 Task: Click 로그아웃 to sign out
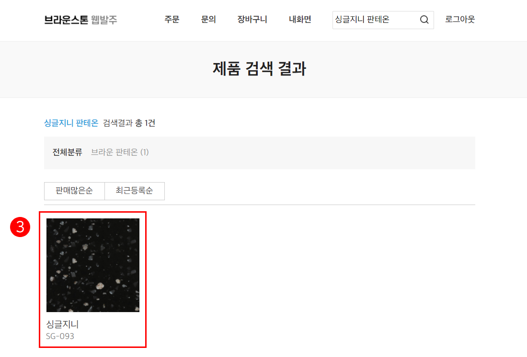pyautogui.click(x=460, y=20)
